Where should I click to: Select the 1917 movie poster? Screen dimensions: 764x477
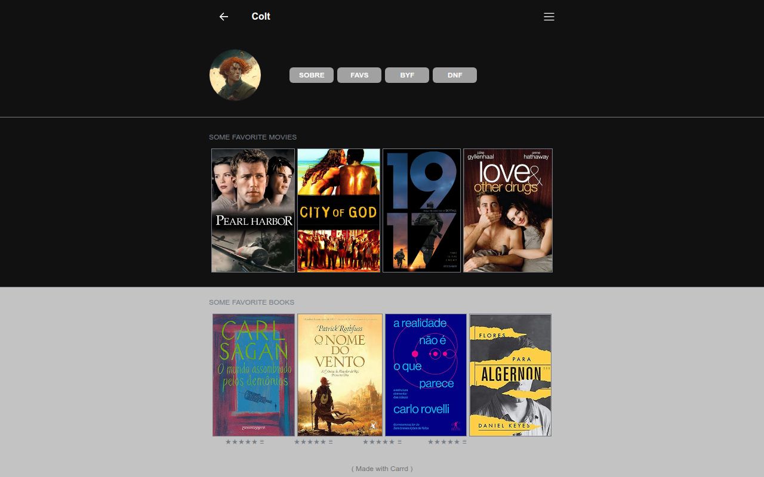[421, 210]
